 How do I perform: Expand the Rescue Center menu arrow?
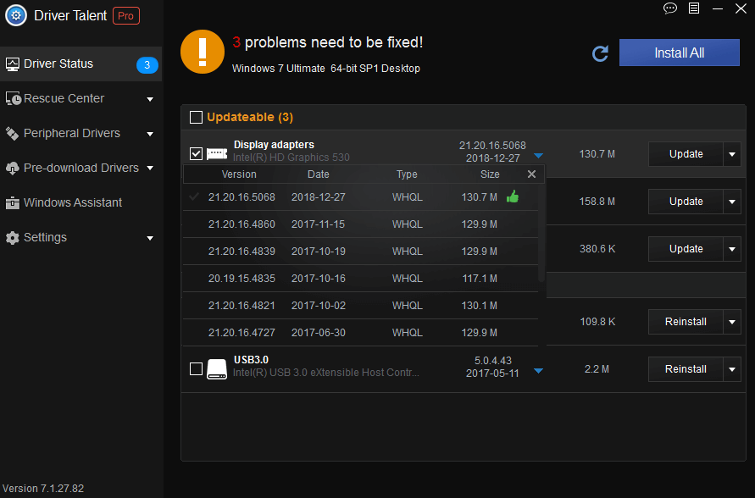(150, 99)
